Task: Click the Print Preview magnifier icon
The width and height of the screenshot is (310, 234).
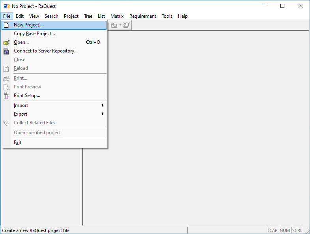Action: [x=6, y=87]
